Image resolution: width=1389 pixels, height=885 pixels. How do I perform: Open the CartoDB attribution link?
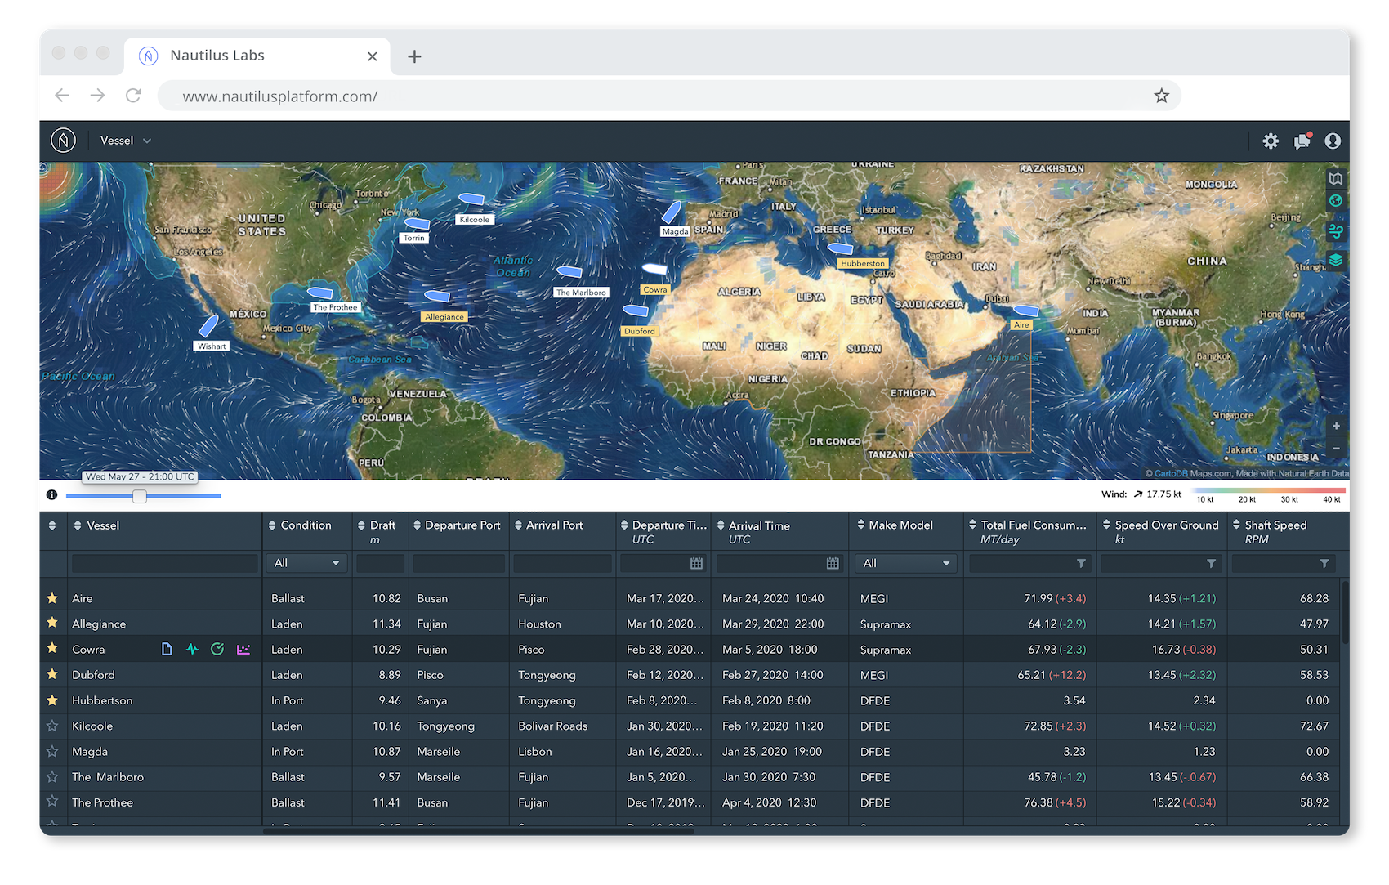tap(1171, 473)
